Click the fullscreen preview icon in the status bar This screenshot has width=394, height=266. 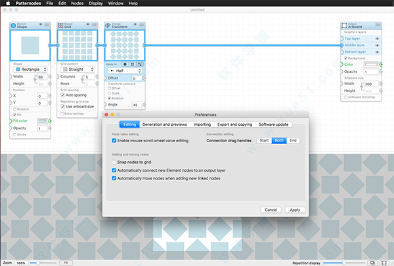click(x=384, y=263)
